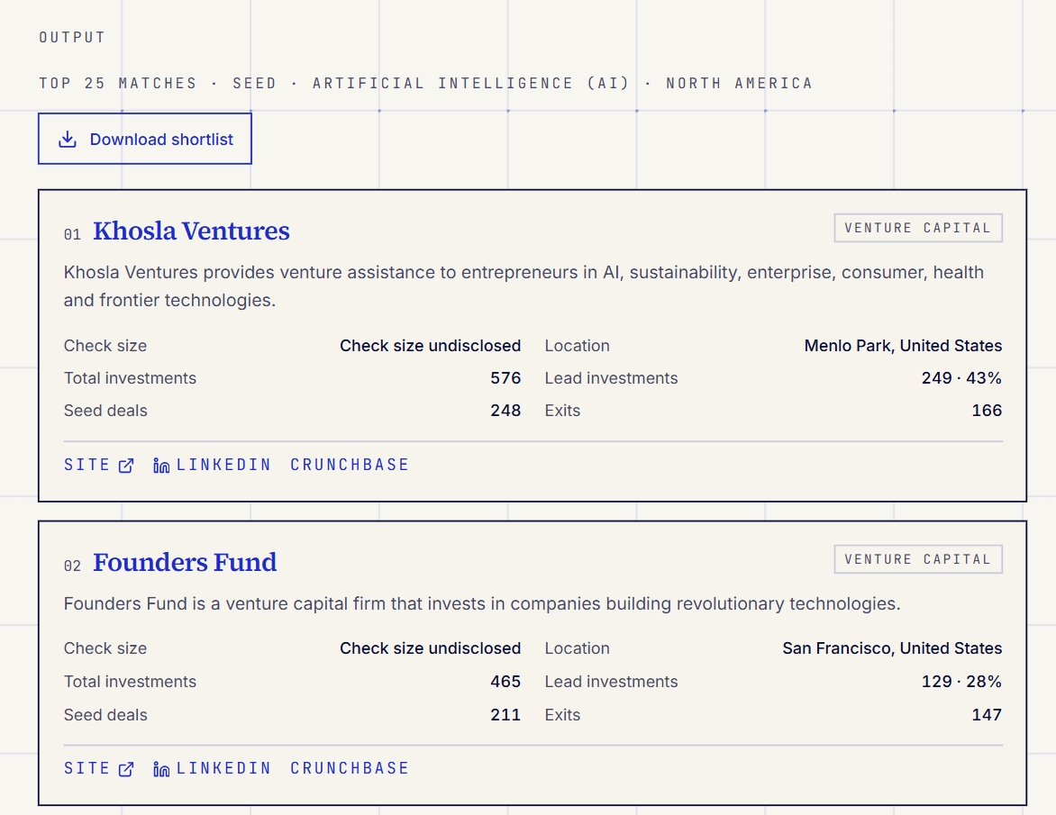The height and width of the screenshot is (815, 1056).
Task: Visit SITE link for Founders Fund
Action: [x=86, y=768]
